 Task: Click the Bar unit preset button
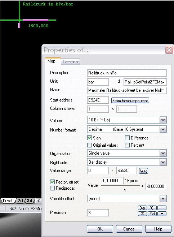click(x=142, y=208)
